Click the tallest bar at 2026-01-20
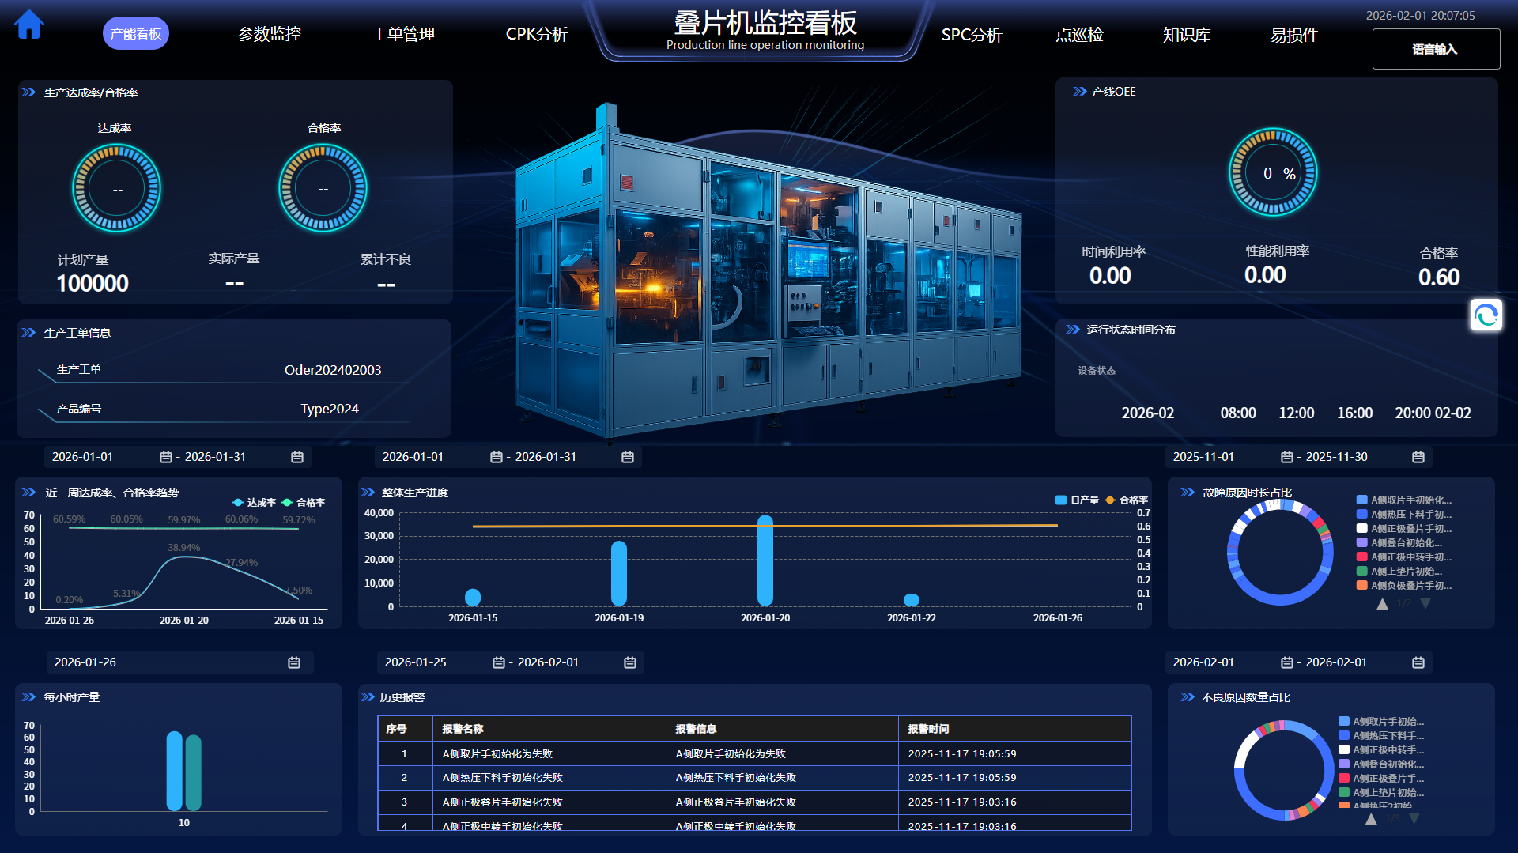Screen dimensions: 1518x853 click(x=765, y=560)
